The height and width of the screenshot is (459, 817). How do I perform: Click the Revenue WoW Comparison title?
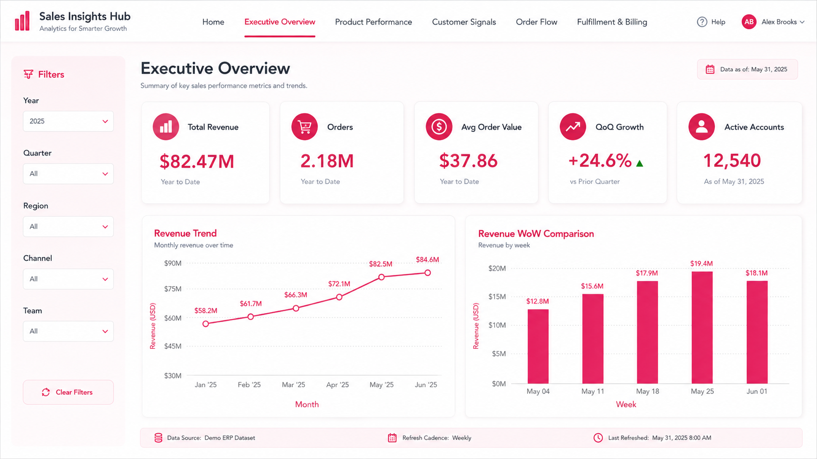pos(536,234)
